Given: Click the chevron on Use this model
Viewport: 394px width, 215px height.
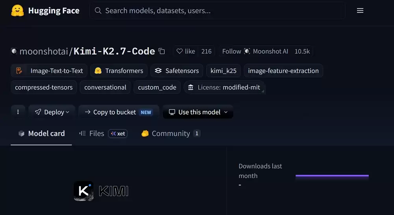Looking at the screenshot, I should (226, 112).
